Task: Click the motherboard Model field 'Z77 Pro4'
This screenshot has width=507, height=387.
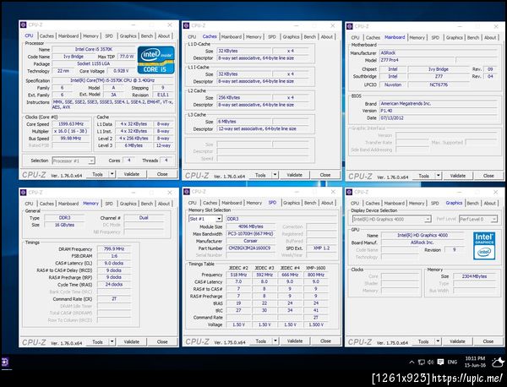Action: (417, 60)
